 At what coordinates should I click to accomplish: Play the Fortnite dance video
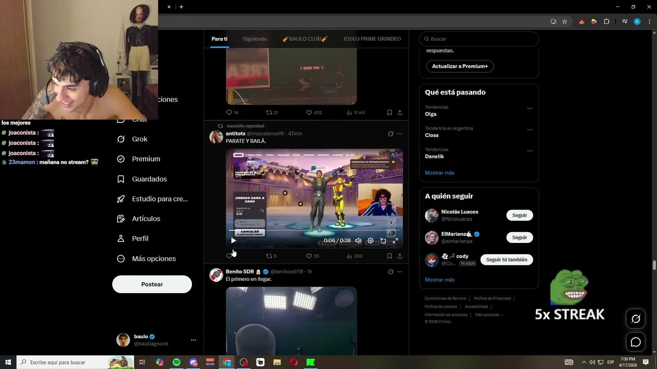click(234, 240)
